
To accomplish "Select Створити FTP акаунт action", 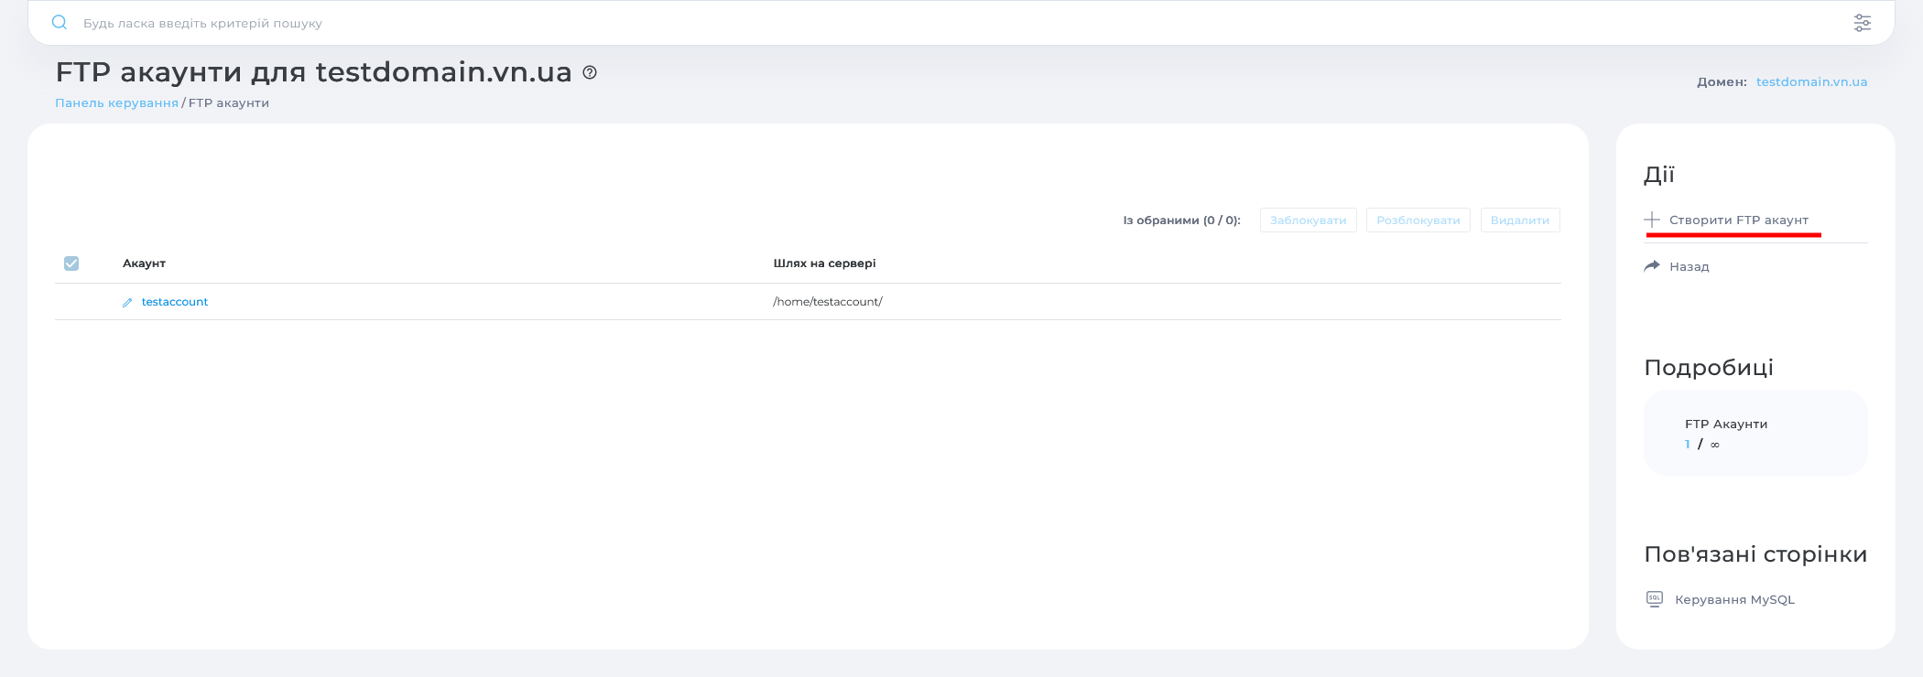I will click(x=1738, y=220).
